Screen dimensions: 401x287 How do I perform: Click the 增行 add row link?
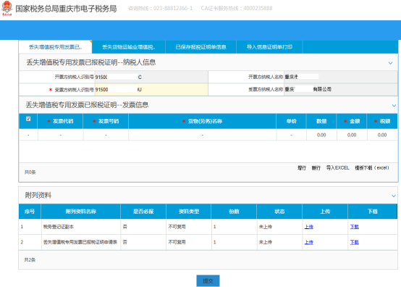coord(302,168)
